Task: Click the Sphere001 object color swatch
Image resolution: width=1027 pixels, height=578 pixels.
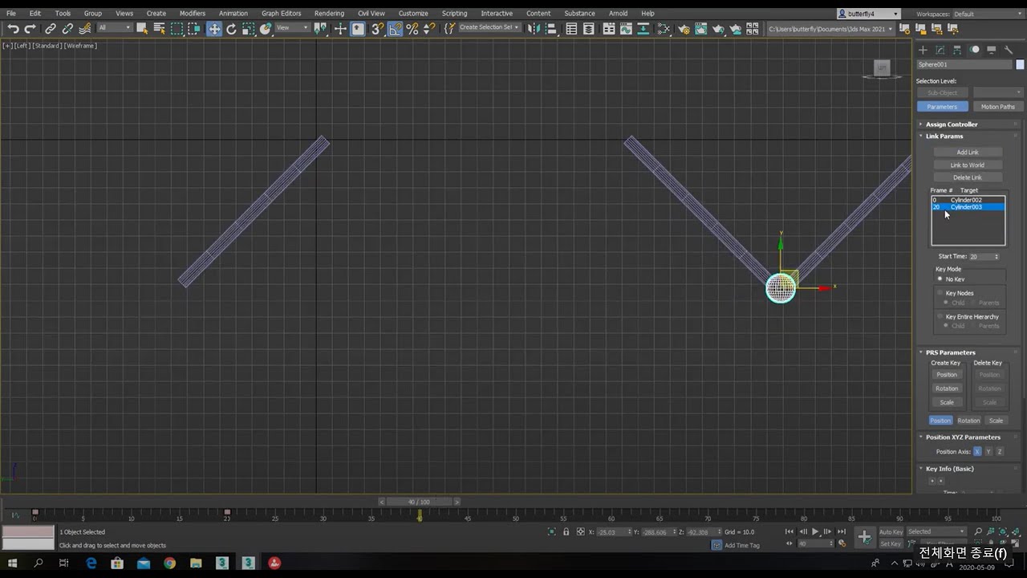Action: click(1020, 64)
